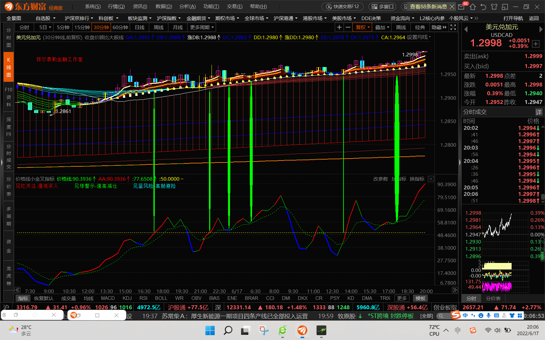This screenshot has width=545, height=340.
Task: Click 打开导航 link
Action: pos(513,18)
